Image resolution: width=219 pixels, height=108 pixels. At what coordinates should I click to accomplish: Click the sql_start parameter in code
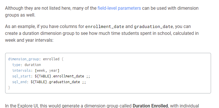pos(21,76)
